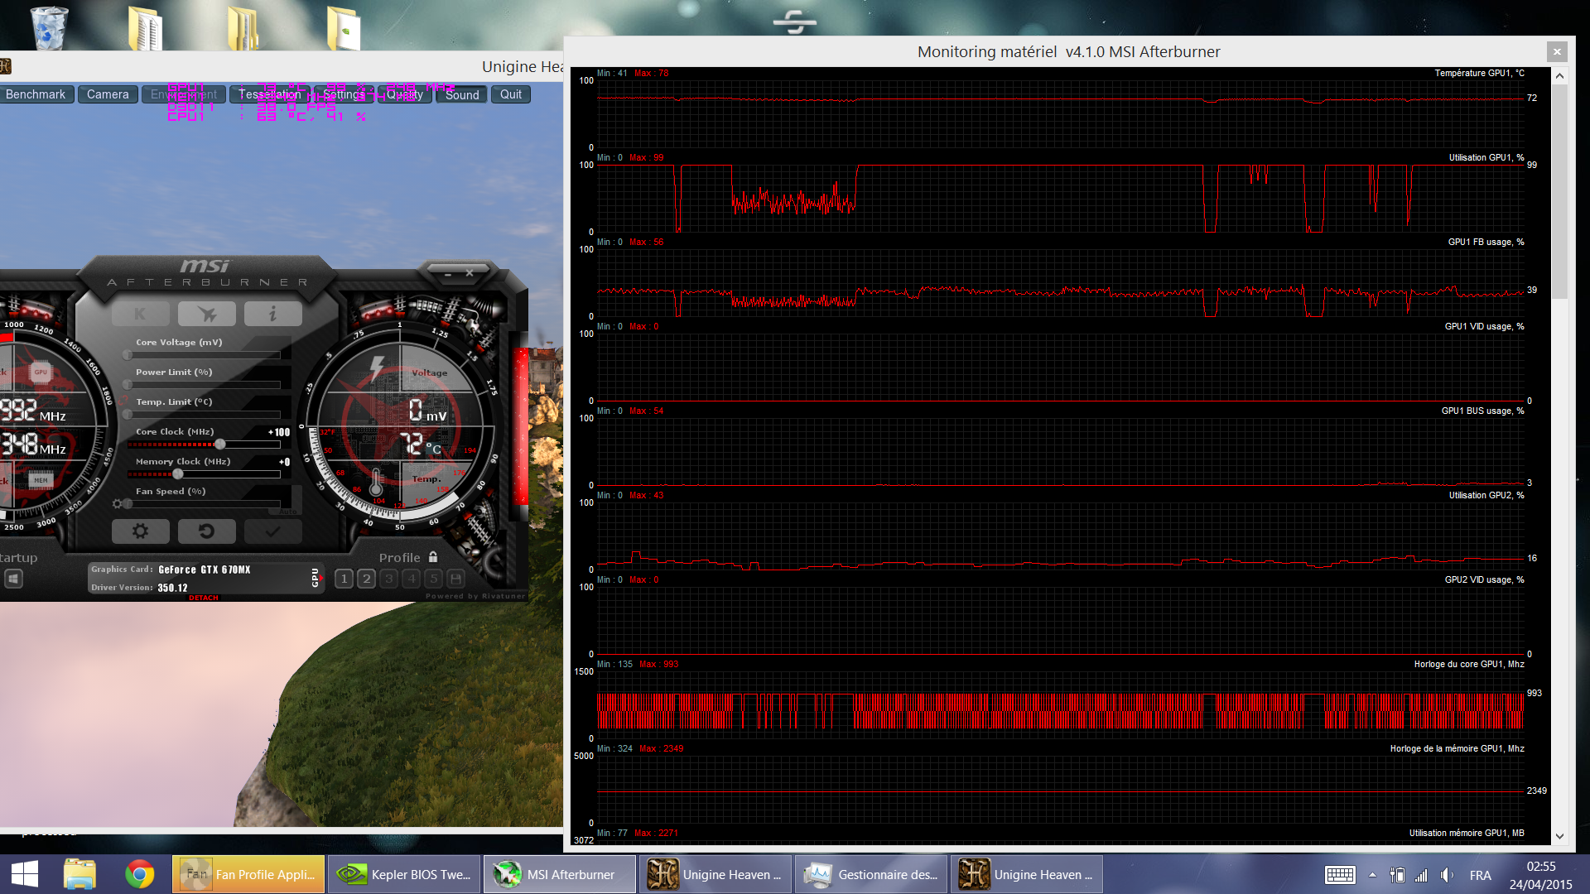Image resolution: width=1590 pixels, height=894 pixels.
Task: Click the monitoring window scrollbar thumb
Action: click(x=1559, y=190)
